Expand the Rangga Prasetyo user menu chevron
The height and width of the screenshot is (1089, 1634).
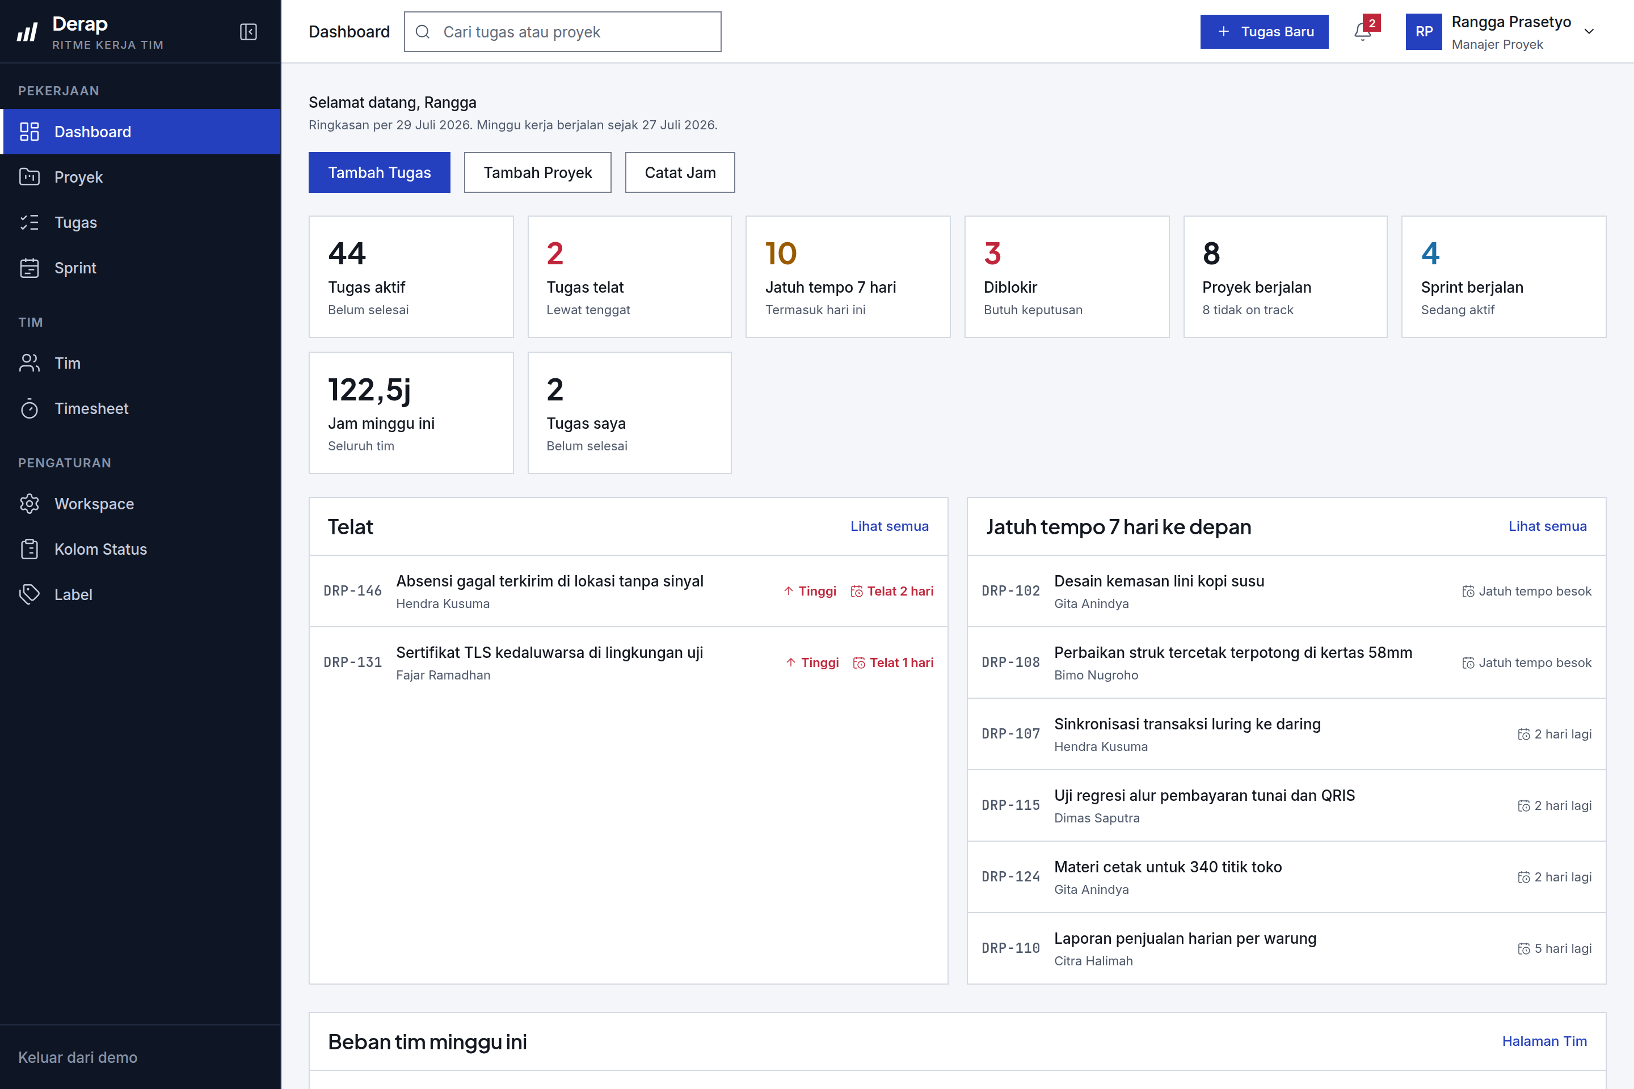click(x=1589, y=32)
